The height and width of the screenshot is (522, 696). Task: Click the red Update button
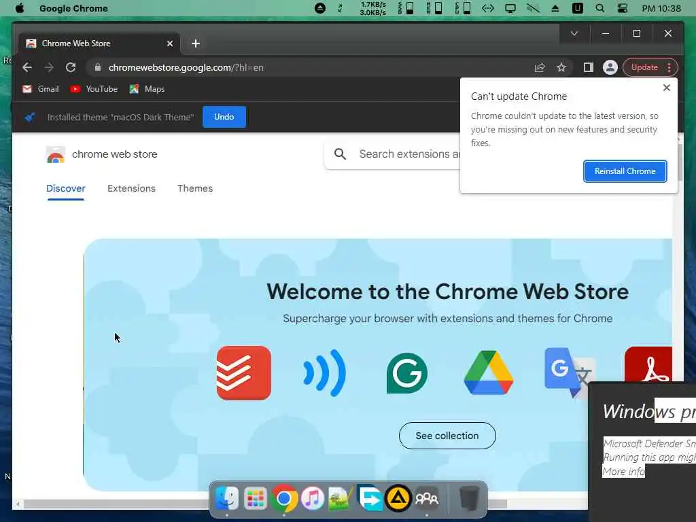pos(644,67)
